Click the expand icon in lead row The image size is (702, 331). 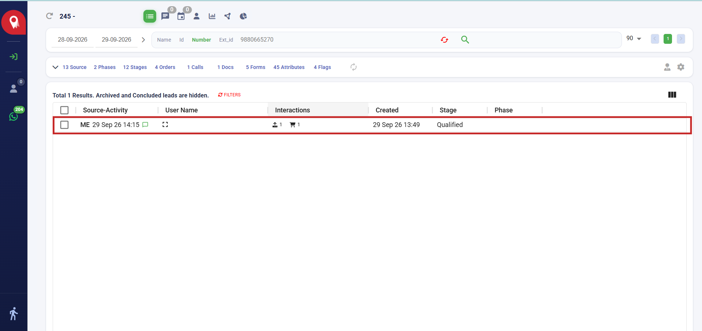(165, 124)
